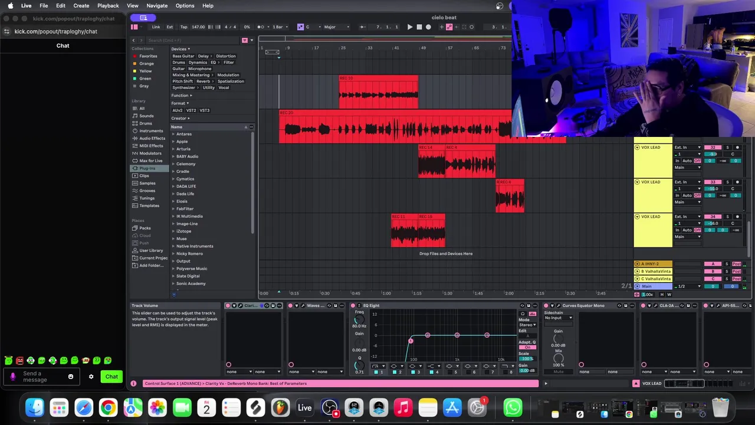Click the Arrangement Record button
The height and width of the screenshot is (425, 755).
click(x=428, y=27)
